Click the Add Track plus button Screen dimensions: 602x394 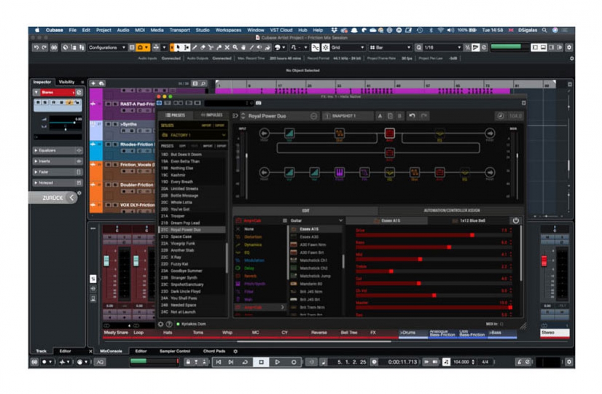tap(93, 83)
